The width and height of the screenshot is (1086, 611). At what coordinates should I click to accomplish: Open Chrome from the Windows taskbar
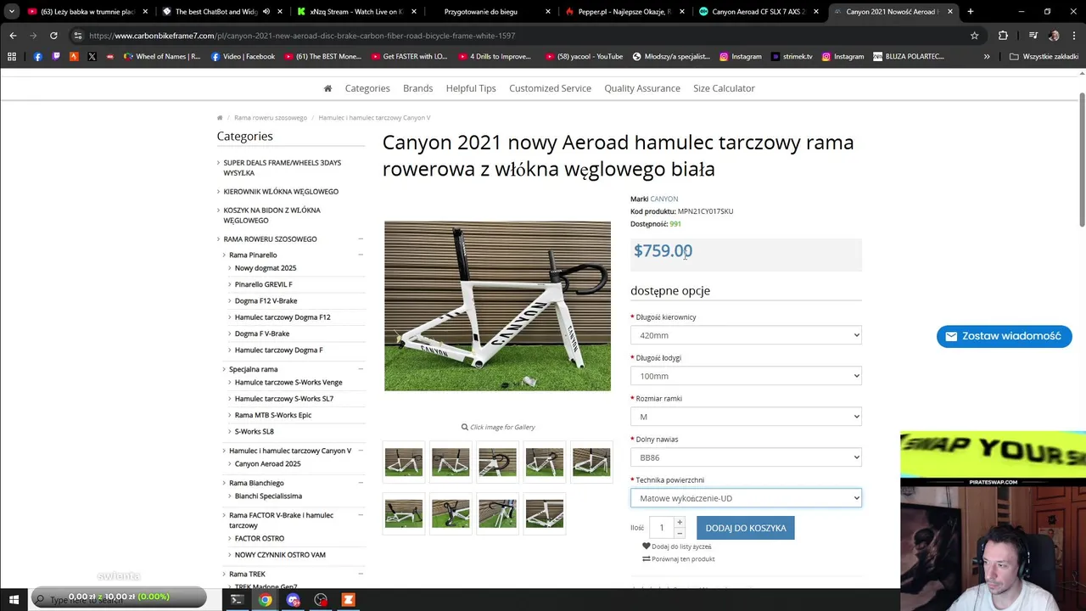266,600
